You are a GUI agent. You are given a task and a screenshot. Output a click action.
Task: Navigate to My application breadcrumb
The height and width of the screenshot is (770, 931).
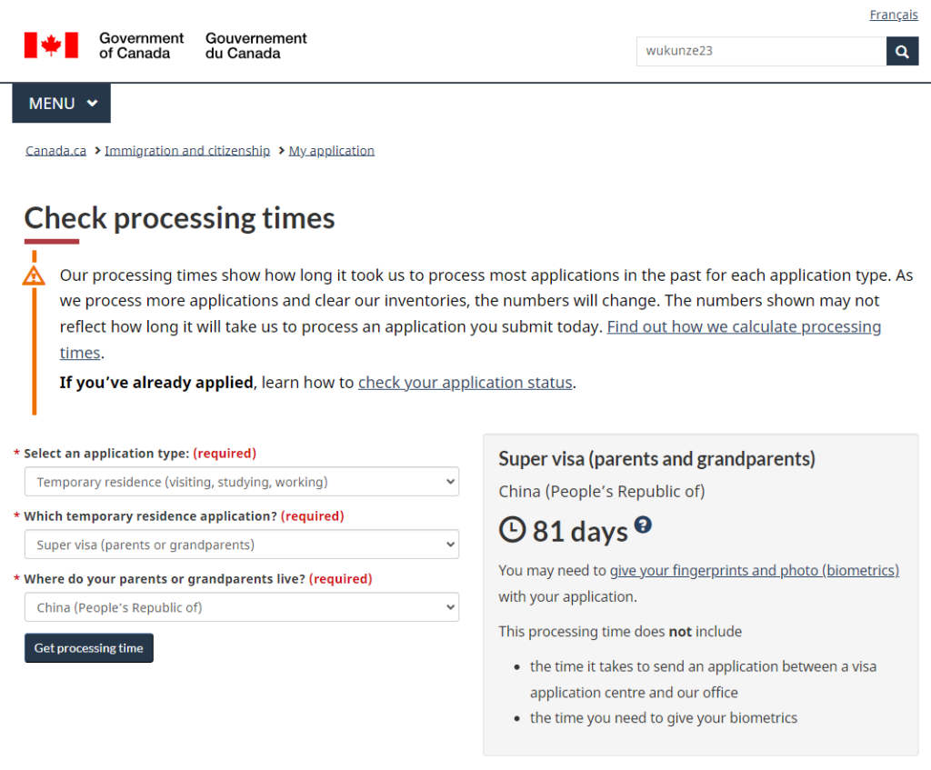pyautogui.click(x=331, y=151)
